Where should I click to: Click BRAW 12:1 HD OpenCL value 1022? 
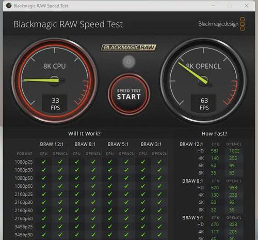pyautogui.click(x=234, y=151)
